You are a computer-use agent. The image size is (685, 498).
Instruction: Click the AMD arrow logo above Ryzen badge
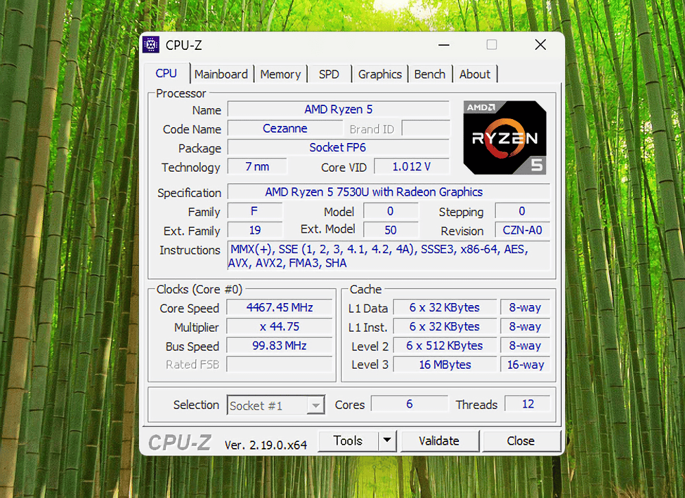(x=480, y=107)
